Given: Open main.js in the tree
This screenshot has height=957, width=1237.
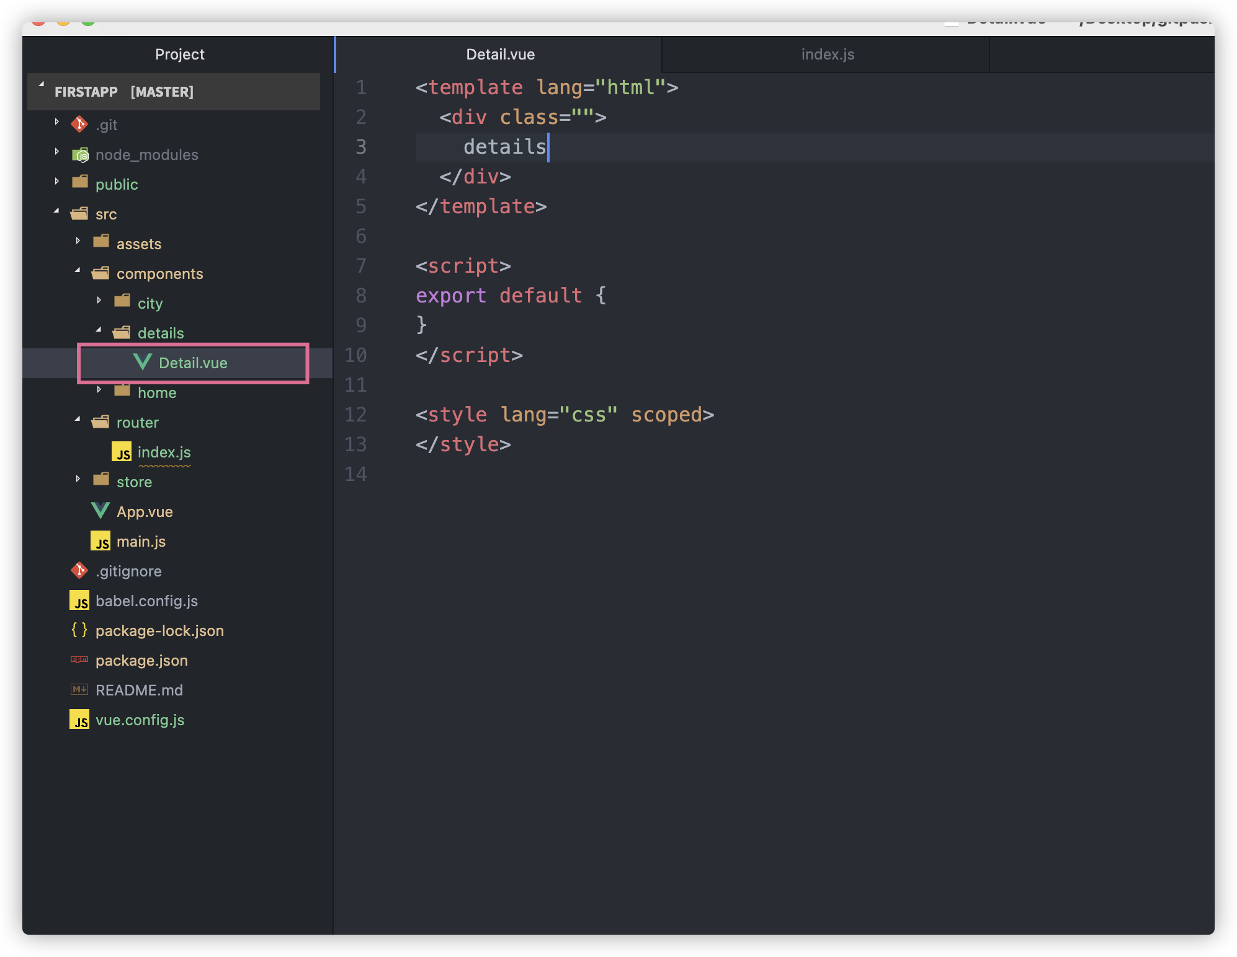Looking at the screenshot, I should tap(141, 542).
